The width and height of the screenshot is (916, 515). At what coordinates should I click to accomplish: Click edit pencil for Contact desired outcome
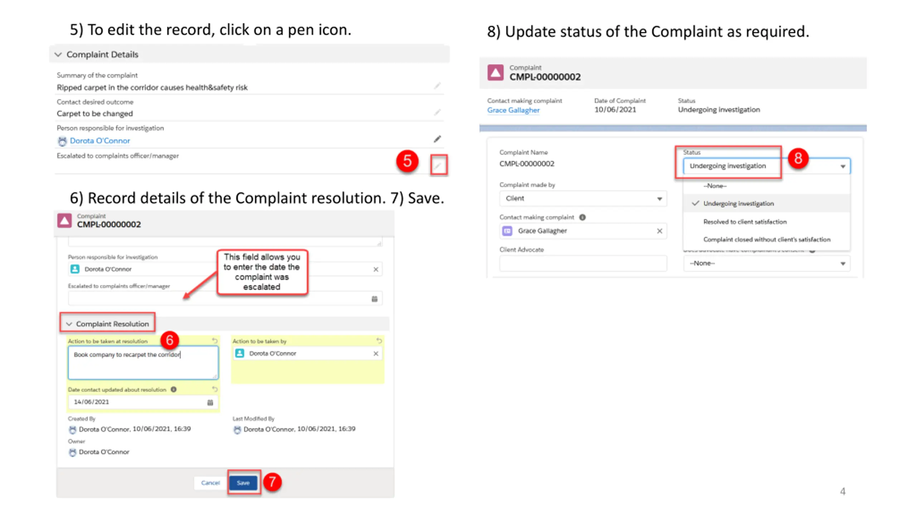point(437,112)
